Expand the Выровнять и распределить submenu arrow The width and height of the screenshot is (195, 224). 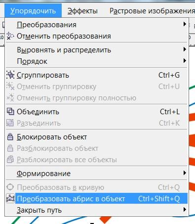[185, 49]
